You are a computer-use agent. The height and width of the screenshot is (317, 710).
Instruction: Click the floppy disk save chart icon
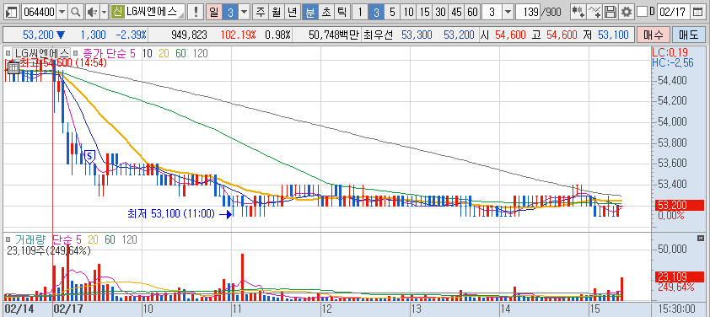click(x=610, y=12)
